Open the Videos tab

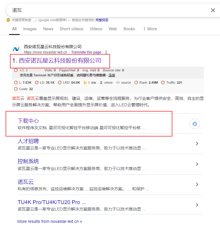96,29
